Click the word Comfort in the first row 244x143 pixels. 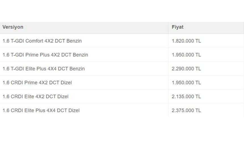click(x=34, y=41)
